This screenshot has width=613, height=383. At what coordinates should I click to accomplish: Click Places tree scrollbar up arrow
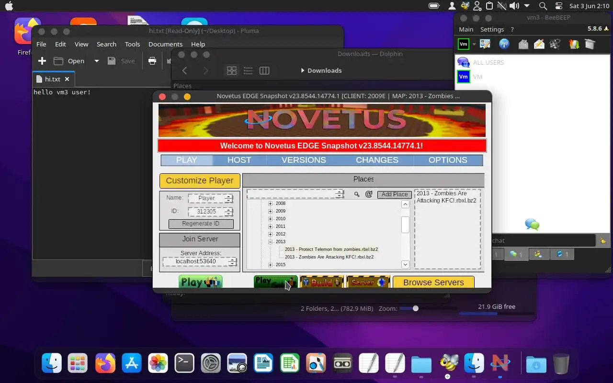(x=405, y=204)
